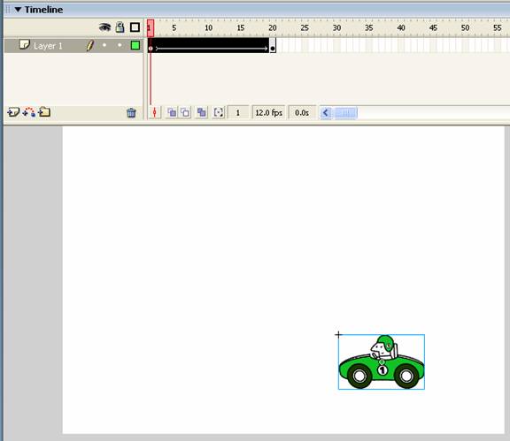Select Layer 1 in the timeline
The image size is (510, 441).
pyautogui.click(x=48, y=46)
